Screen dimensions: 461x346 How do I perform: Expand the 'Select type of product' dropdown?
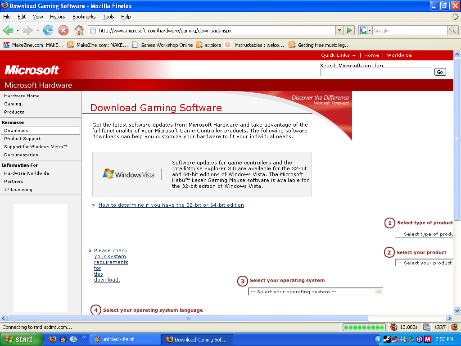[424, 234]
